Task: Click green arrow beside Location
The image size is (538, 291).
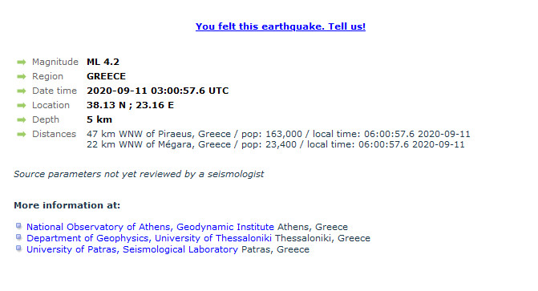Action: [22, 105]
